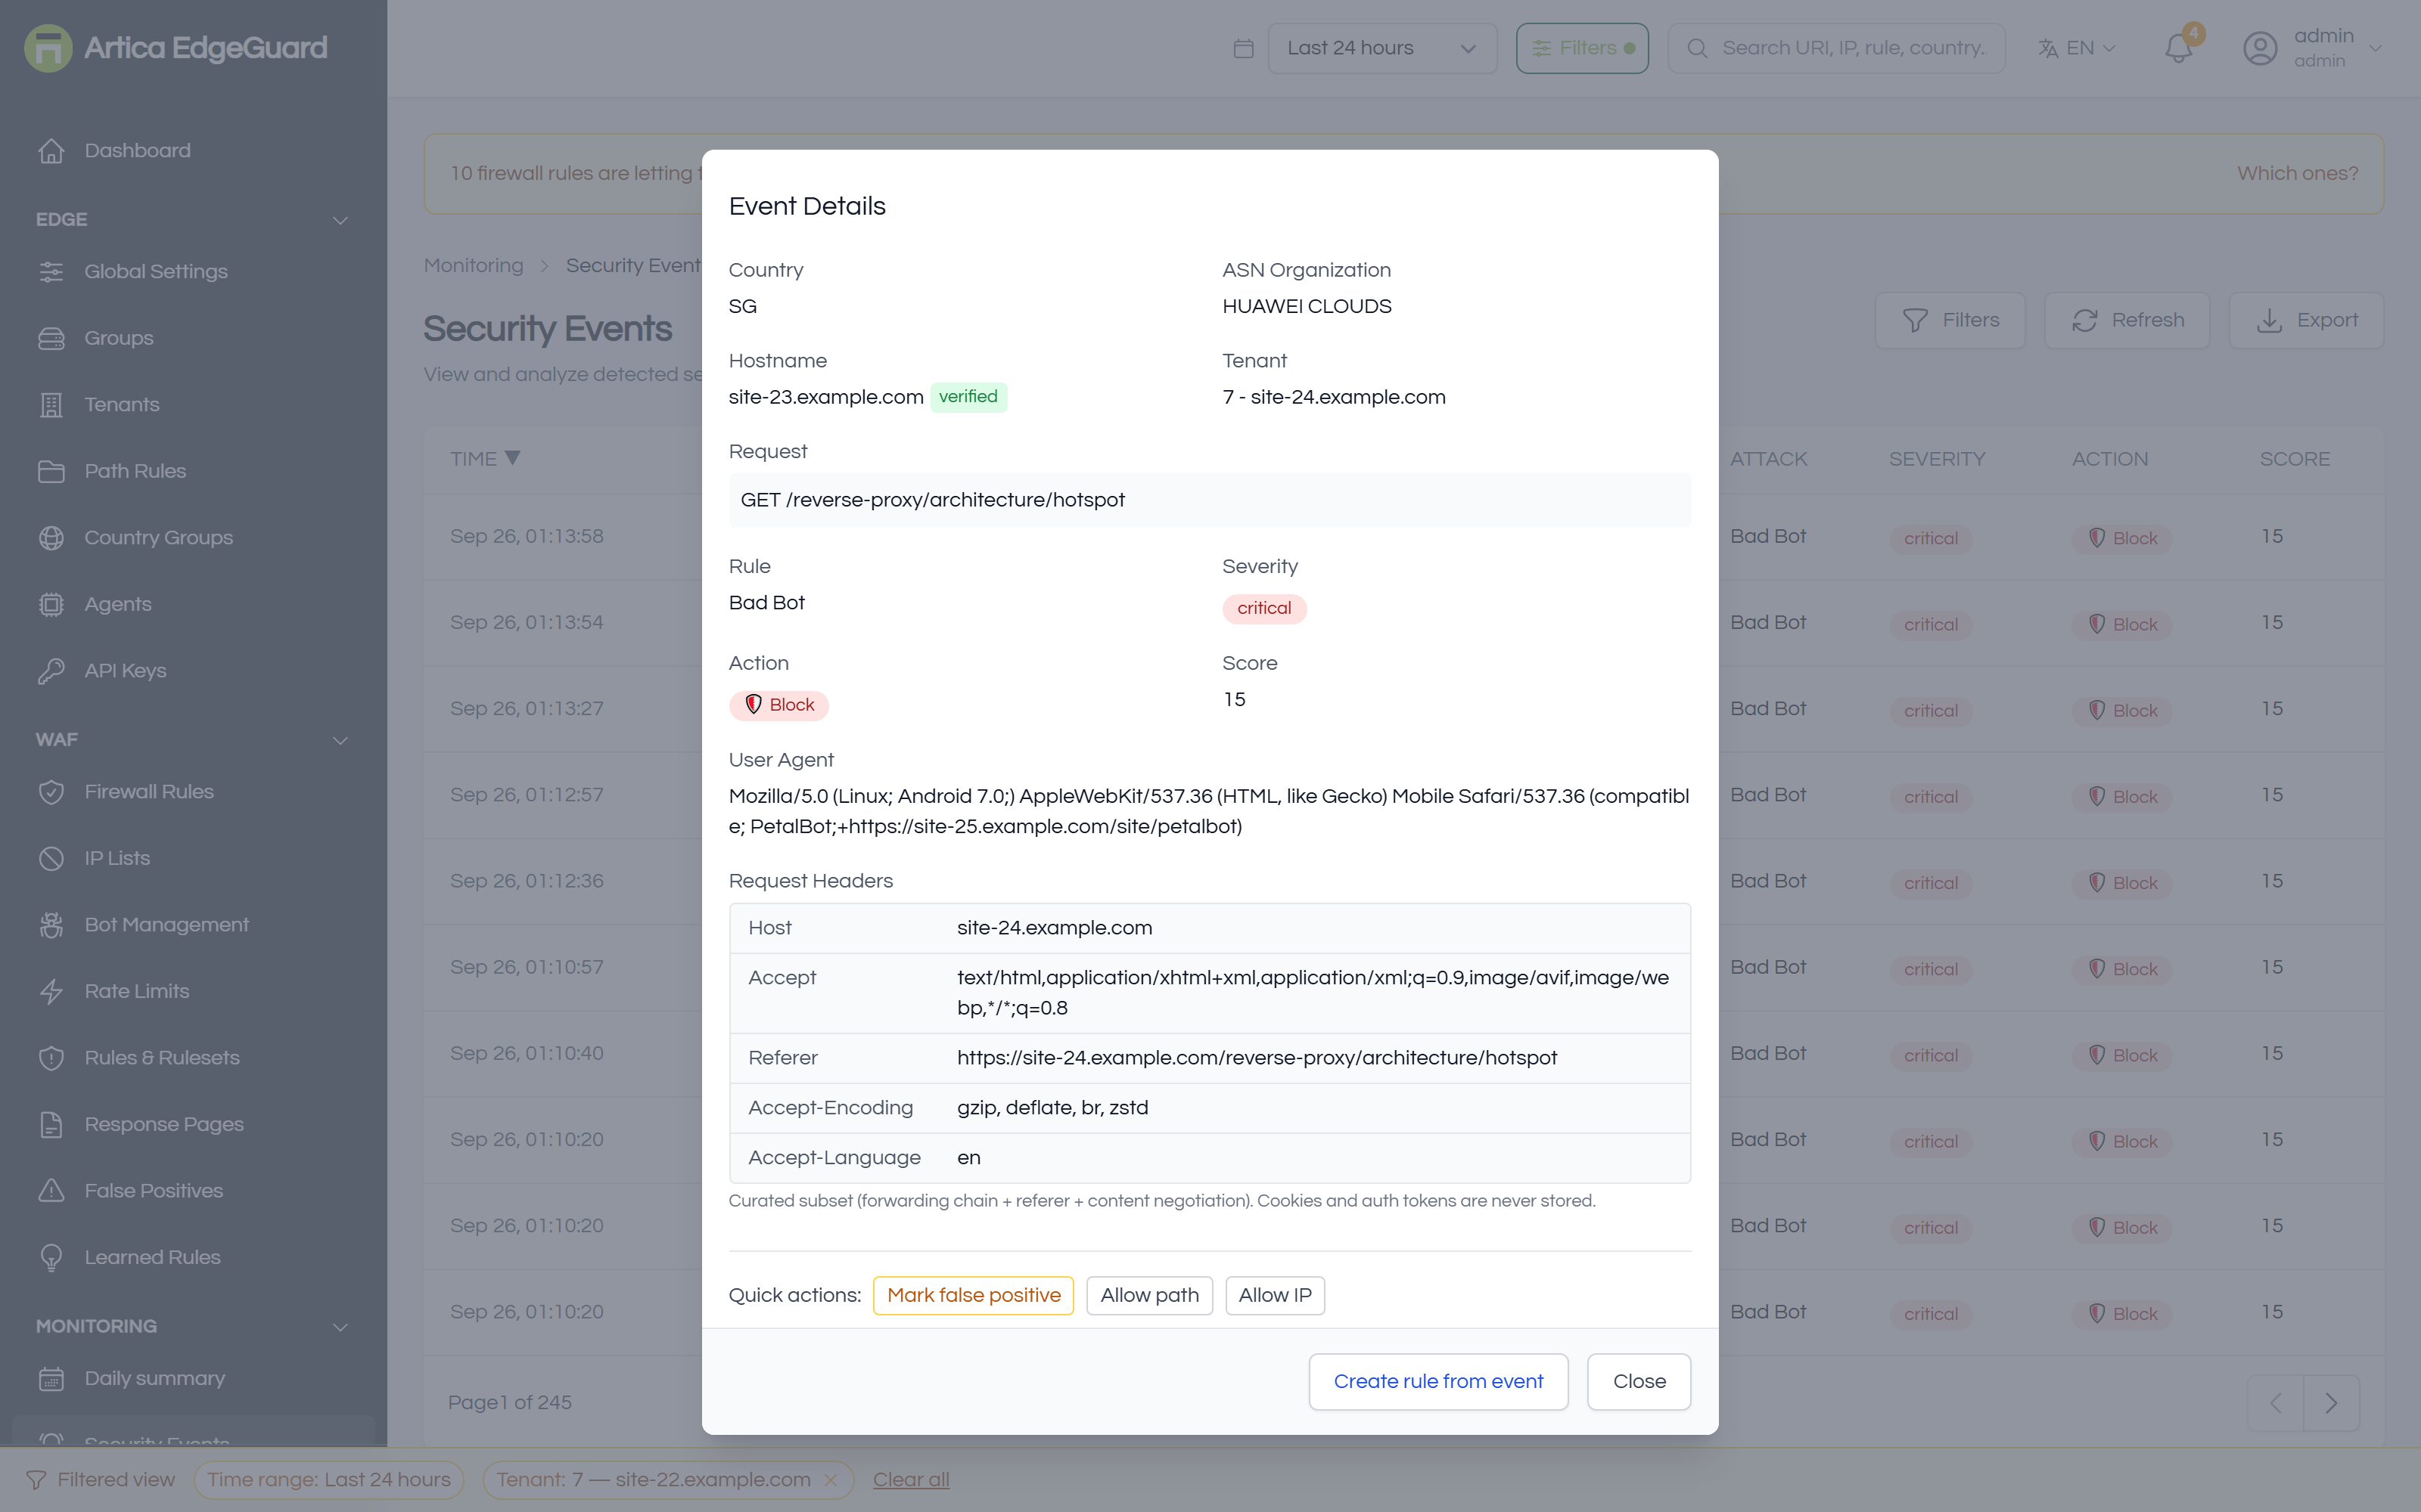
Task: Click the Response Pages document icon
Action: point(51,1124)
